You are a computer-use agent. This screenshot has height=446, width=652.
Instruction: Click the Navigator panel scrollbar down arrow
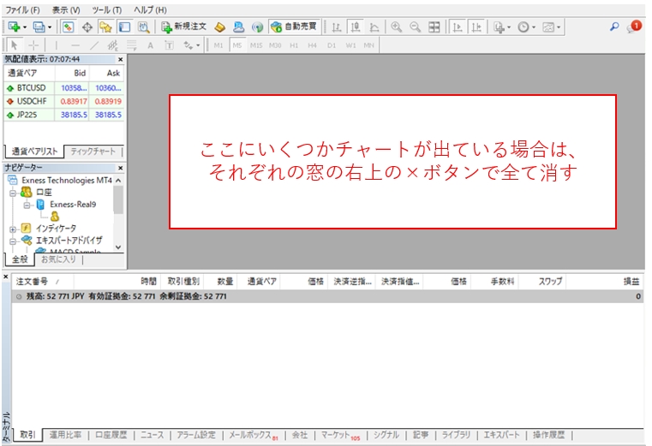(x=118, y=246)
